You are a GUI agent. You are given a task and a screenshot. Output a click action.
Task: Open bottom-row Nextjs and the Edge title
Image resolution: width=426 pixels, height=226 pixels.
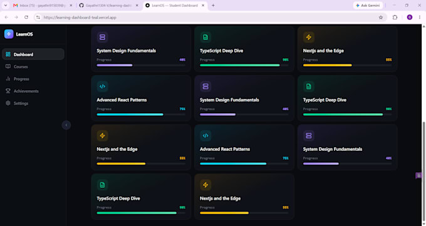[220, 198]
